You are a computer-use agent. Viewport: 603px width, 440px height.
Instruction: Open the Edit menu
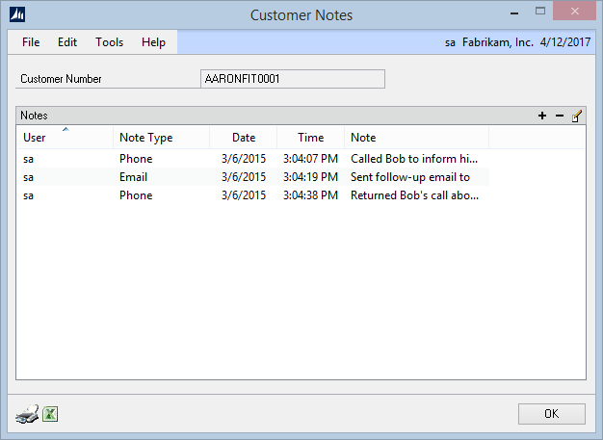67,42
